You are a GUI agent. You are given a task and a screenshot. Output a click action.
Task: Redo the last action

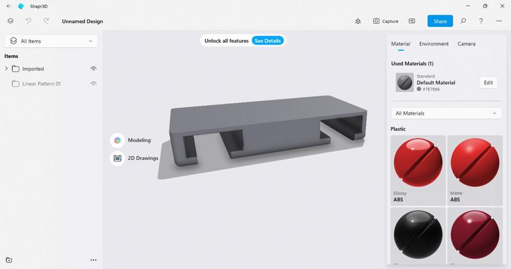pos(46,21)
